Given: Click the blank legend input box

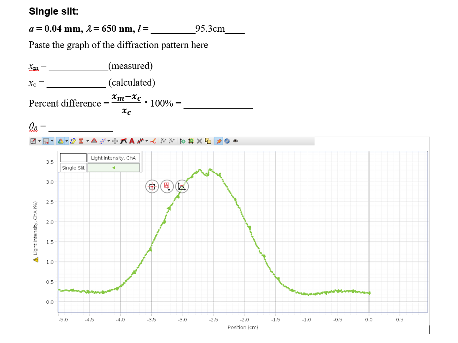Looking at the screenshot, I should click(x=73, y=158).
